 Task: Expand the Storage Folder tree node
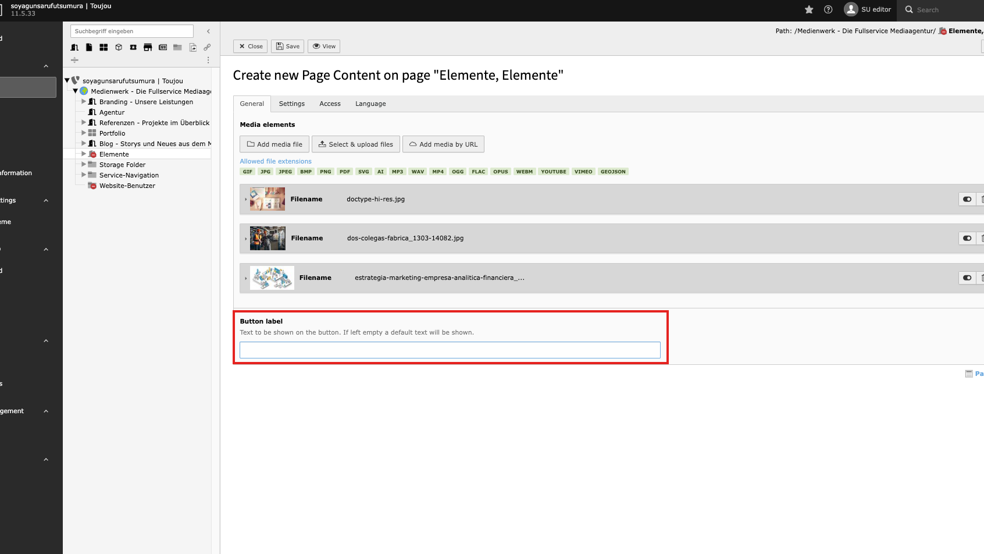[x=84, y=165]
